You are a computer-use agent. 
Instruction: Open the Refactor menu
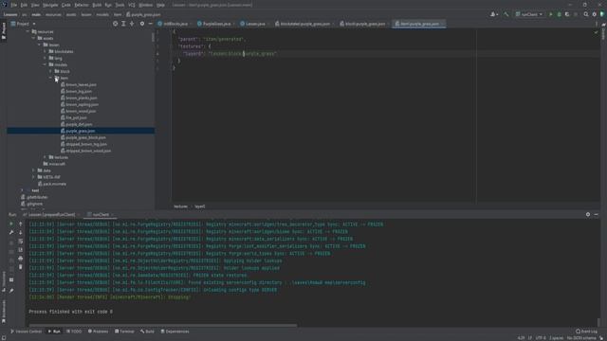(82, 5)
